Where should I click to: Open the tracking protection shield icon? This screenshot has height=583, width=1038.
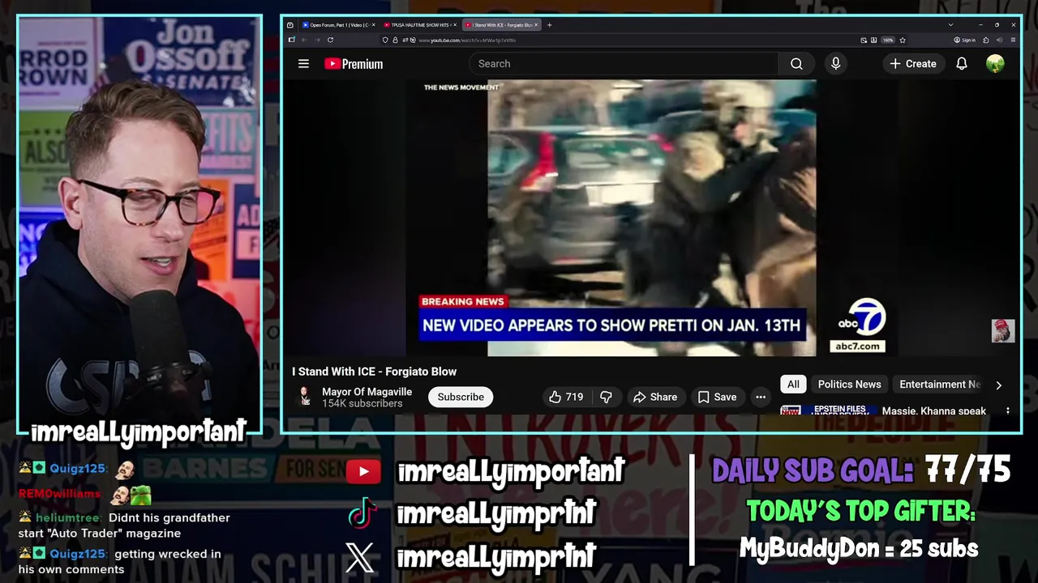pyautogui.click(x=385, y=40)
